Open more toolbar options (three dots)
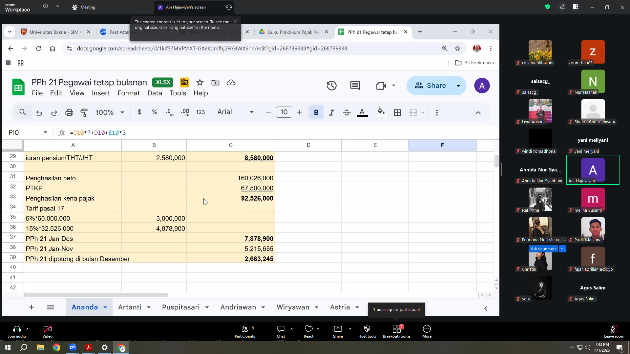The height and width of the screenshot is (354, 630). pos(437,112)
